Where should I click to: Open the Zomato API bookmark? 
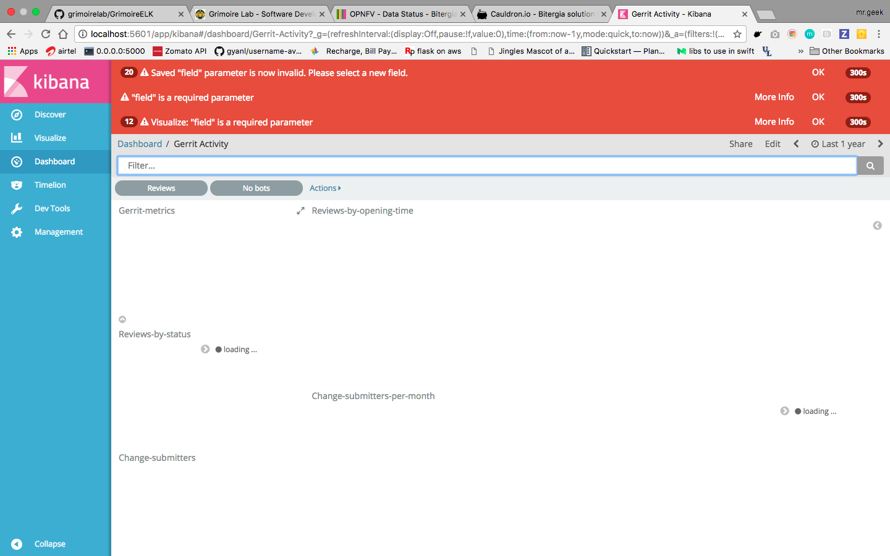point(180,51)
